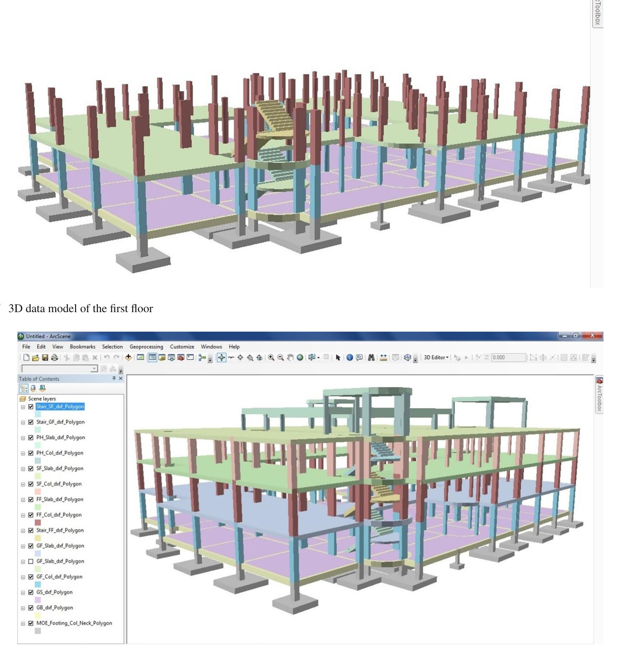Select the Navigate tool

(x=221, y=358)
